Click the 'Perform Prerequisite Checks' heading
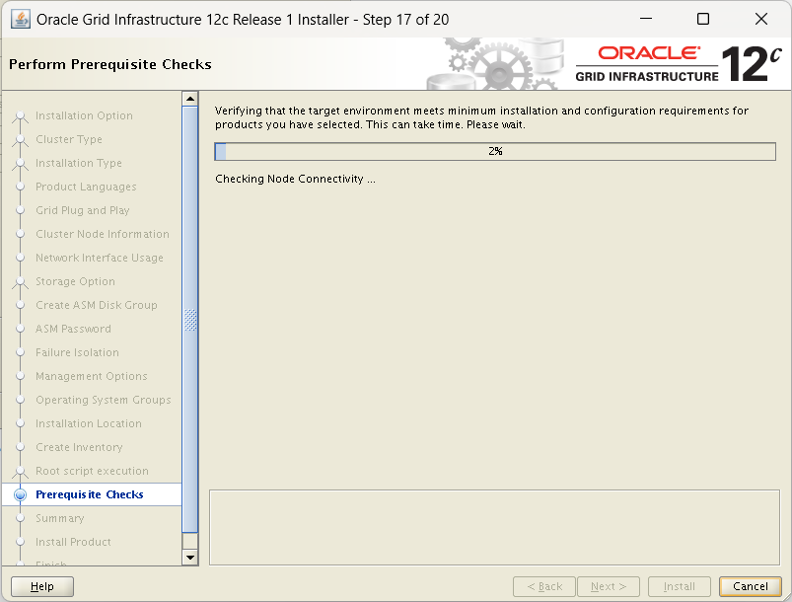Image resolution: width=792 pixels, height=602 pixels. pos(110,65)
